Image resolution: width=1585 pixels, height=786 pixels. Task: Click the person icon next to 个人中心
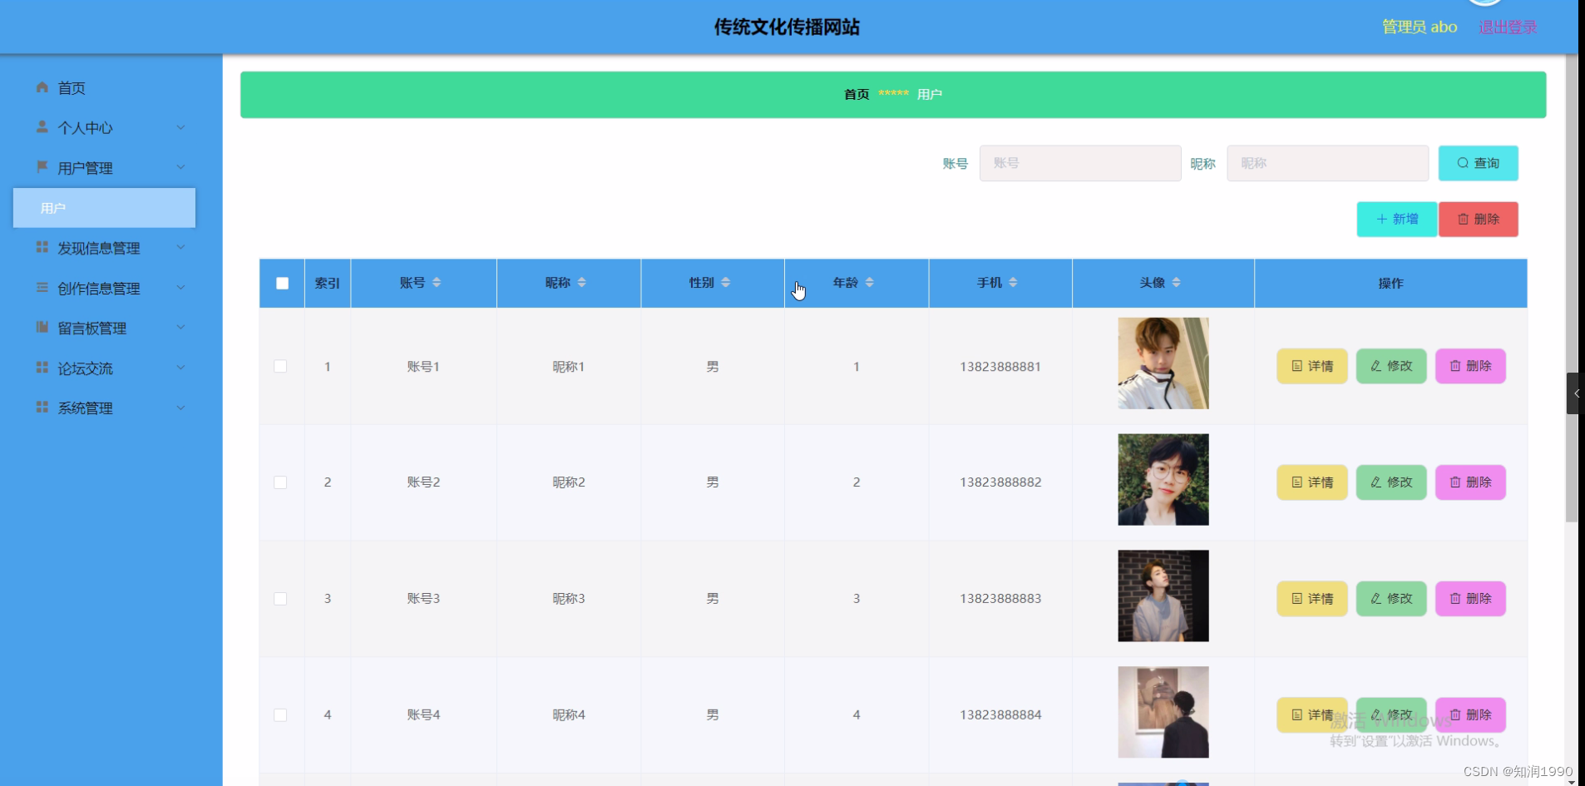point(42,126)
